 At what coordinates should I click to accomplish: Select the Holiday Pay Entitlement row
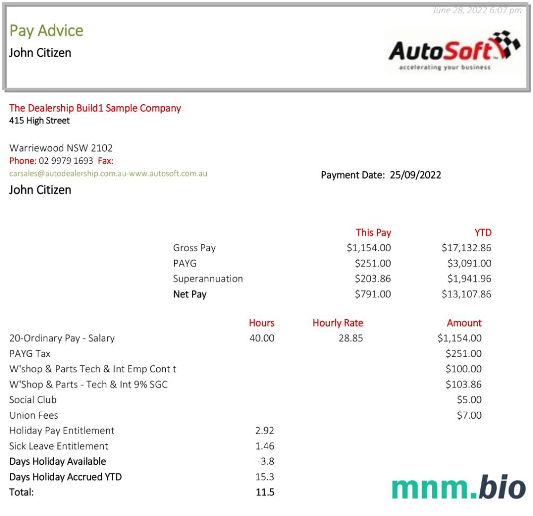tap(62, 431)
